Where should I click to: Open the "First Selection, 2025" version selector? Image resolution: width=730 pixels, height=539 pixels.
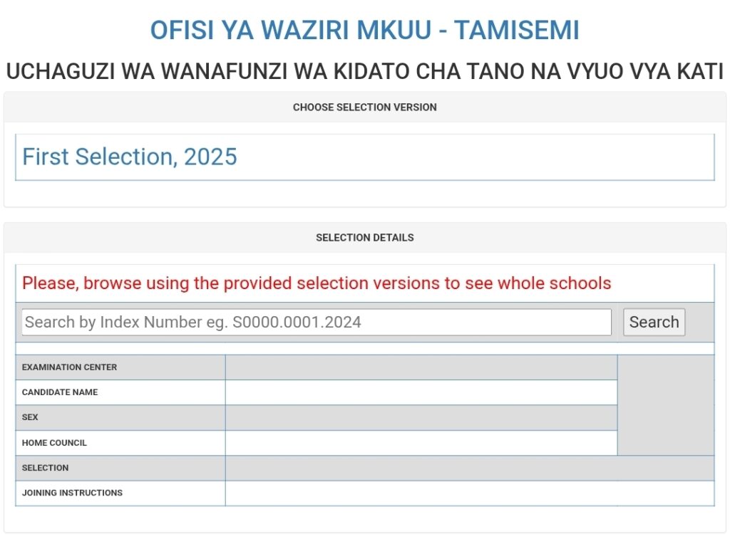pos(364,157)
